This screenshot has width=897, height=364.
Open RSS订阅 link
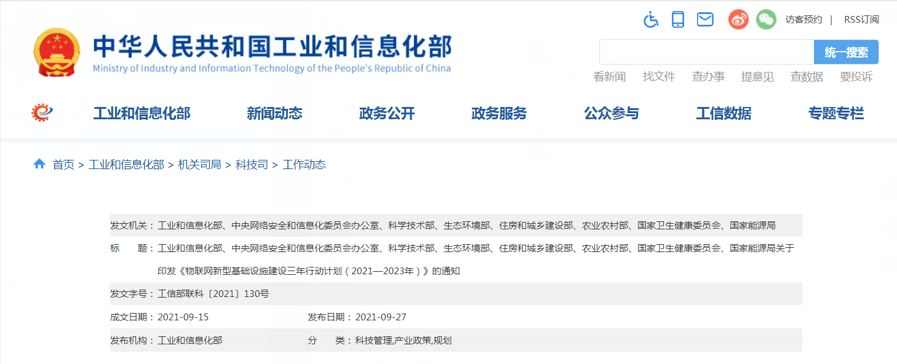pos(861,20)
